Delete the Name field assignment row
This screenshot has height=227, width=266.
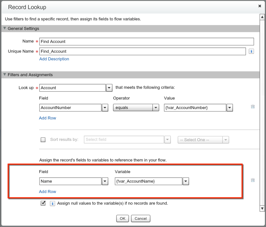[253, 180]
